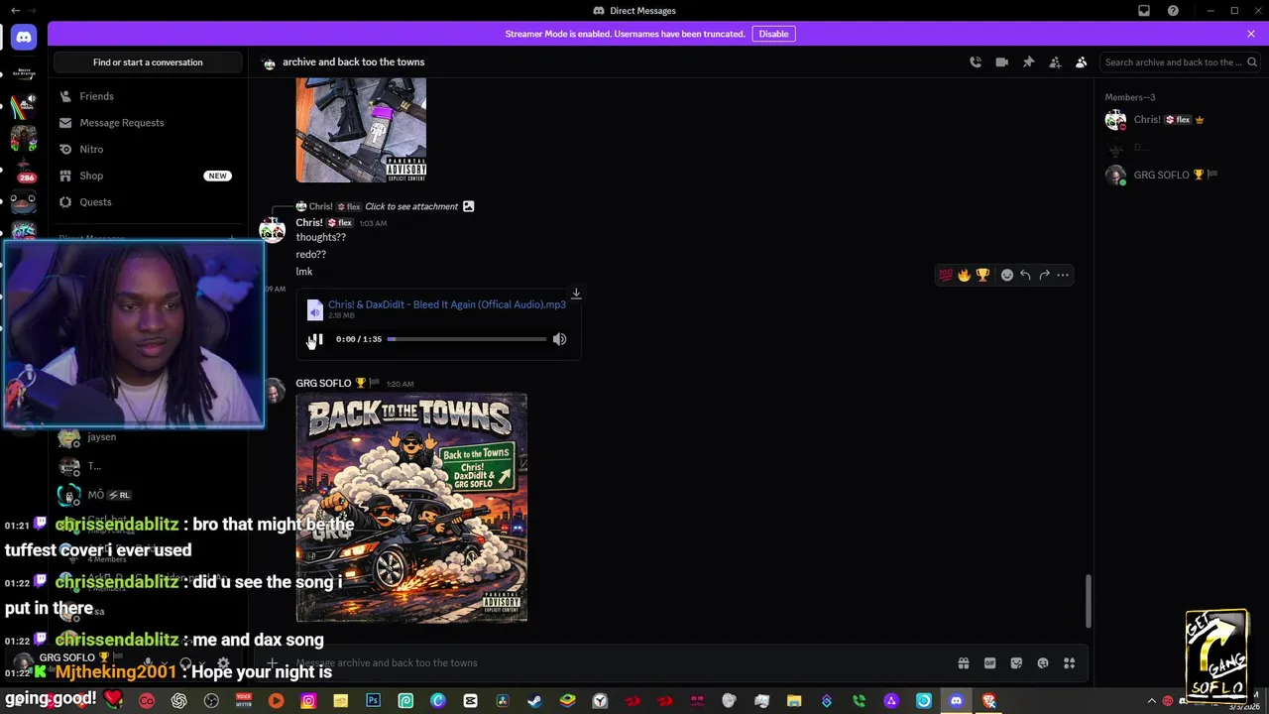The height and width of the screenshot is (714, 1269).
Task: Mute the audio attachment volume
Action: click(x=560, y=339)
